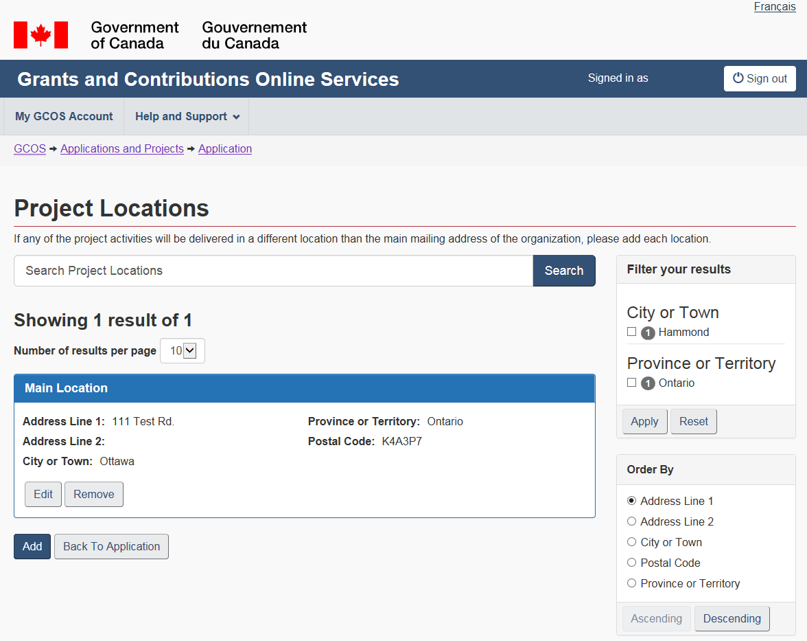Select Postal Code order option

[631, 563]
